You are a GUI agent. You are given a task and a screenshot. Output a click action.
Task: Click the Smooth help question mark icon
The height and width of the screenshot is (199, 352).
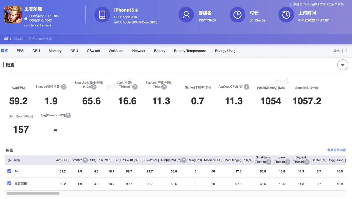64,87
